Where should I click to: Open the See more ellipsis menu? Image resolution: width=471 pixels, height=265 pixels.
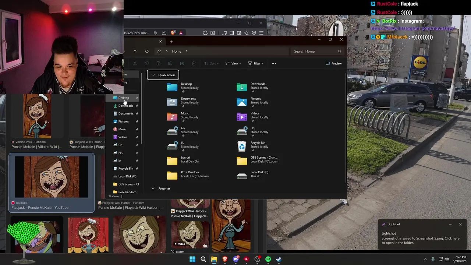(273, 63)
